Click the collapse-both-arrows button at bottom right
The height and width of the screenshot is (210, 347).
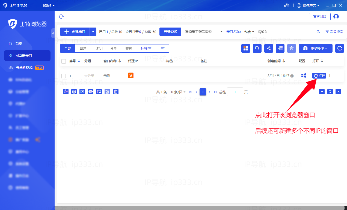click(330, 92)
